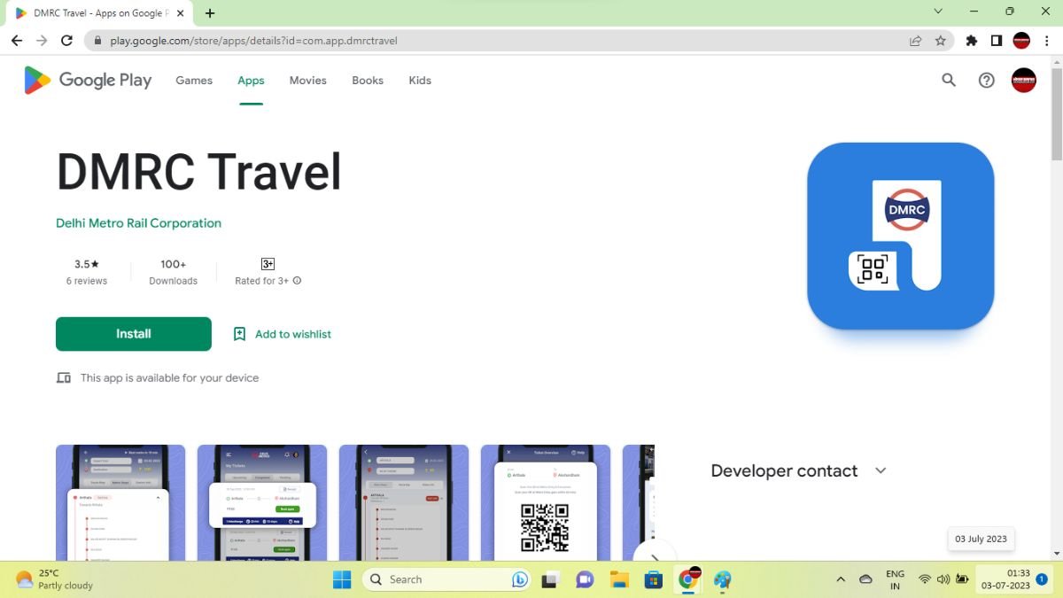Image resolution: width=1063 pixels, height=598 pixels.
Task: Click the DMRC Travel title heading
Action: [198, 172]
